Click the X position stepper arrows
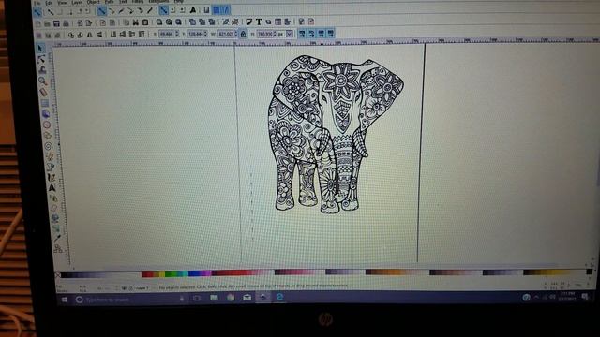Viewport: 600px width, 337px height. (177, 35)
